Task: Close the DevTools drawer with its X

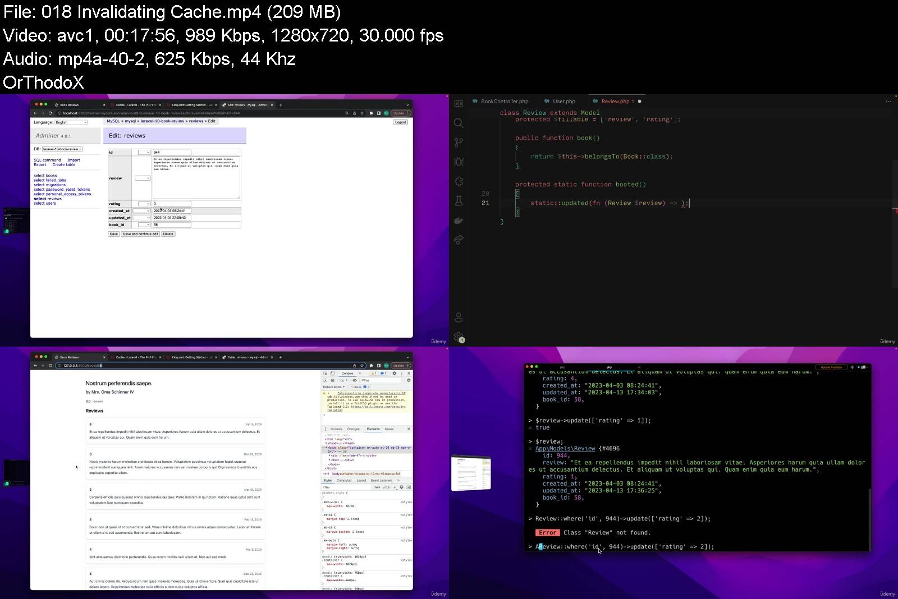Action: [x=409, y=429]
